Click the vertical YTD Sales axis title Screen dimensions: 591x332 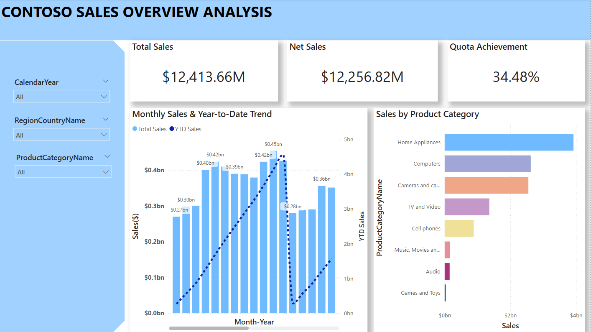tap(362, 226)
